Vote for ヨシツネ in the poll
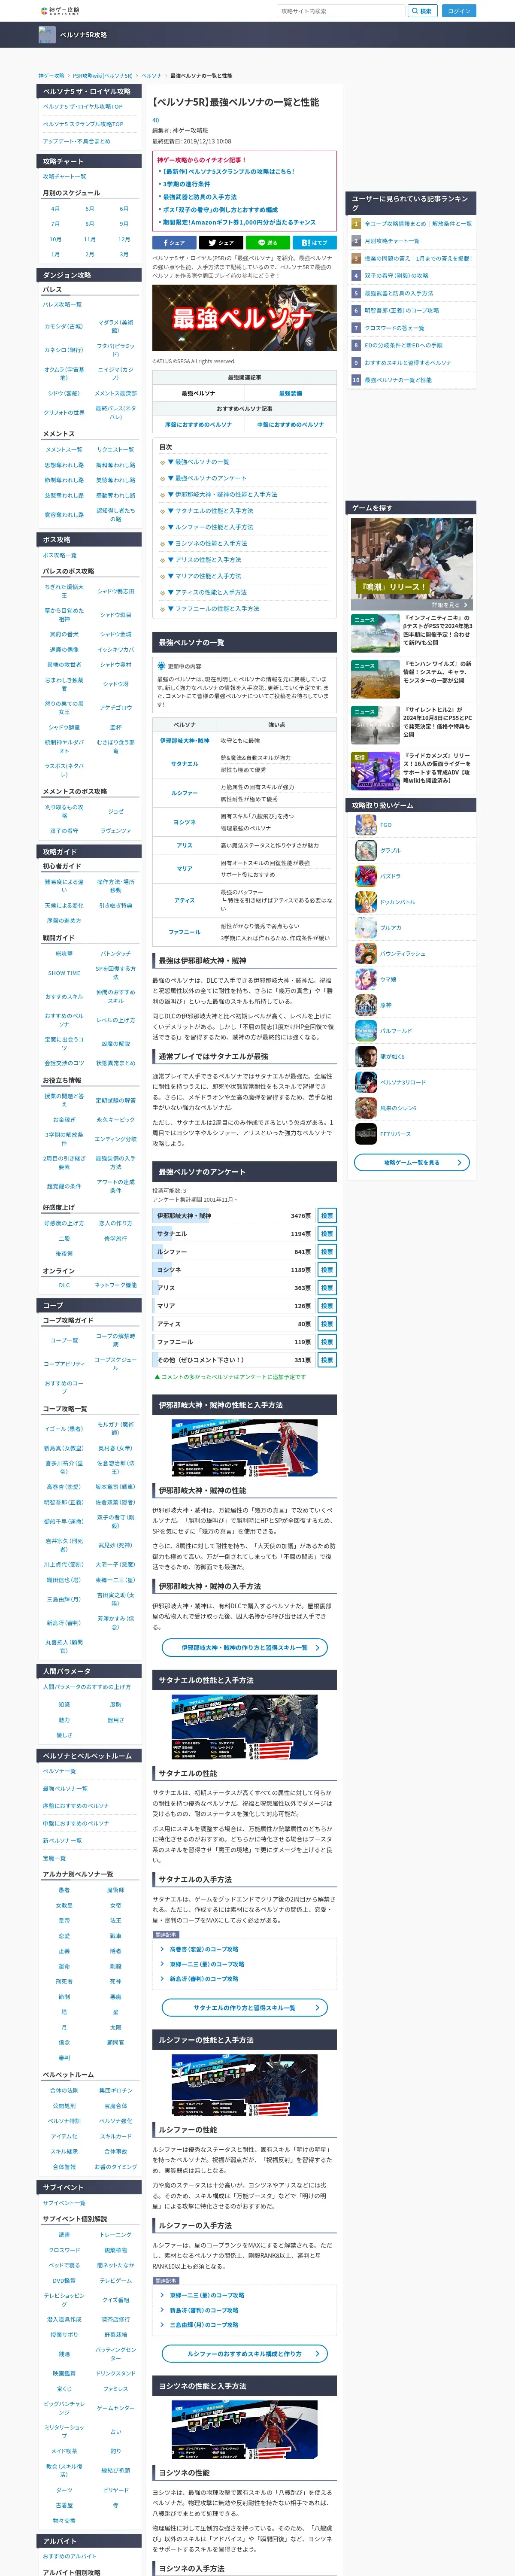The width and height of the screenshot is (515, 2576). pos(327,1270)
